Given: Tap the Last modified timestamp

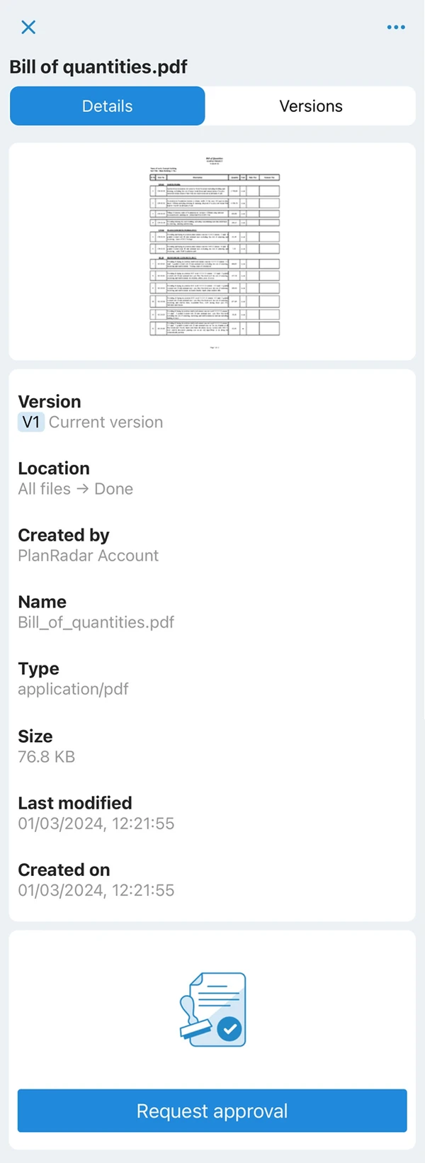Looking at the screenshot, I should point(96,823).
